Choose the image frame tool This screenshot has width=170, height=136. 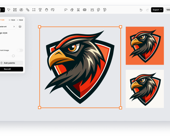click(x=15, y=10)
